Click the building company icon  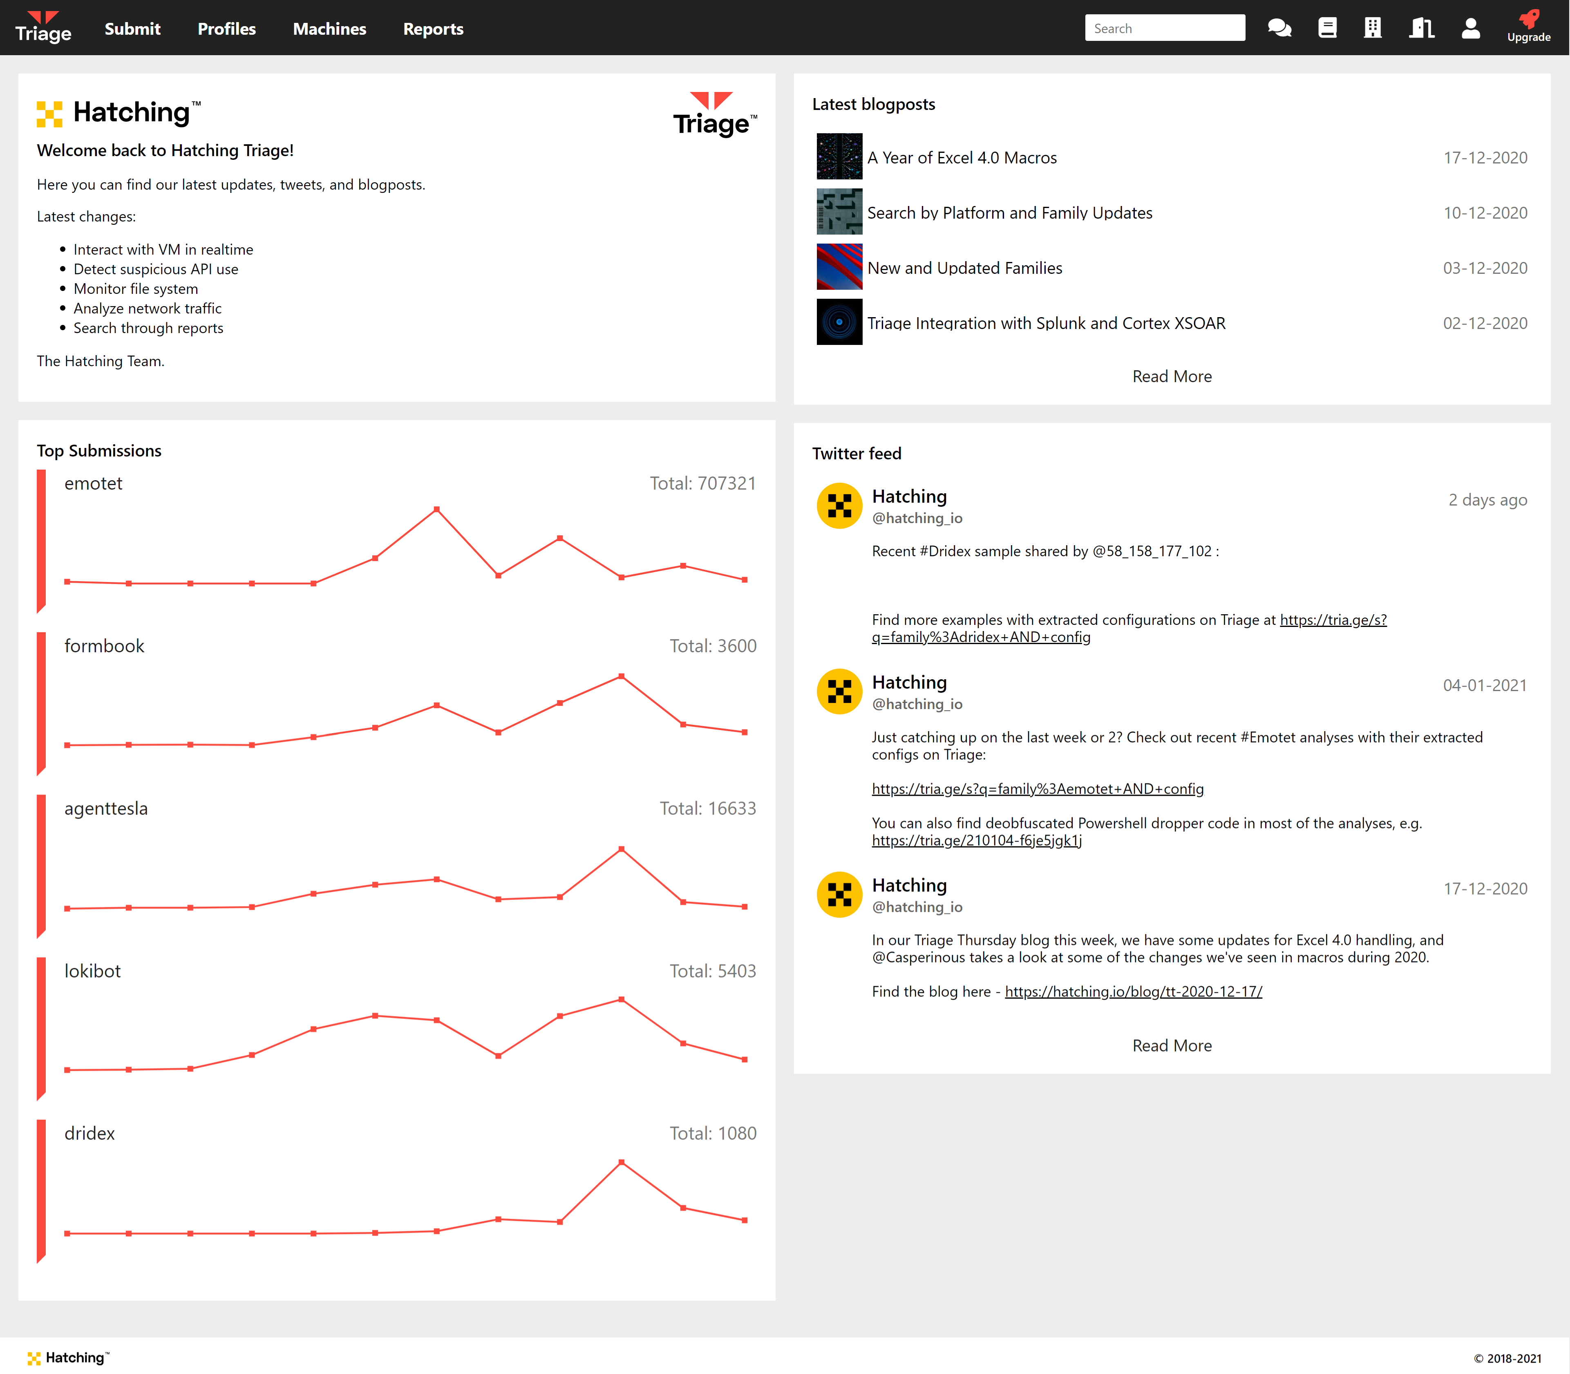[1372, 28]
